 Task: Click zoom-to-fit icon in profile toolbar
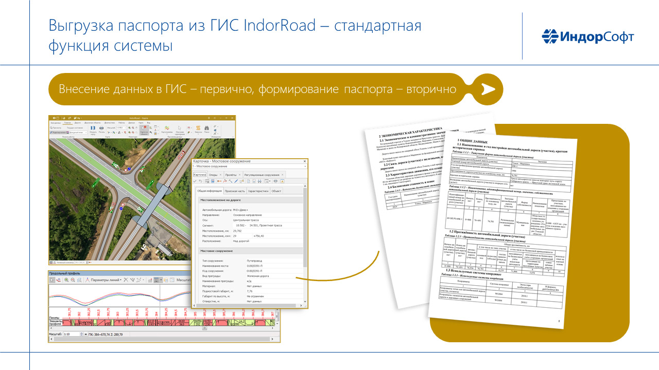click(x=79, y=280)
